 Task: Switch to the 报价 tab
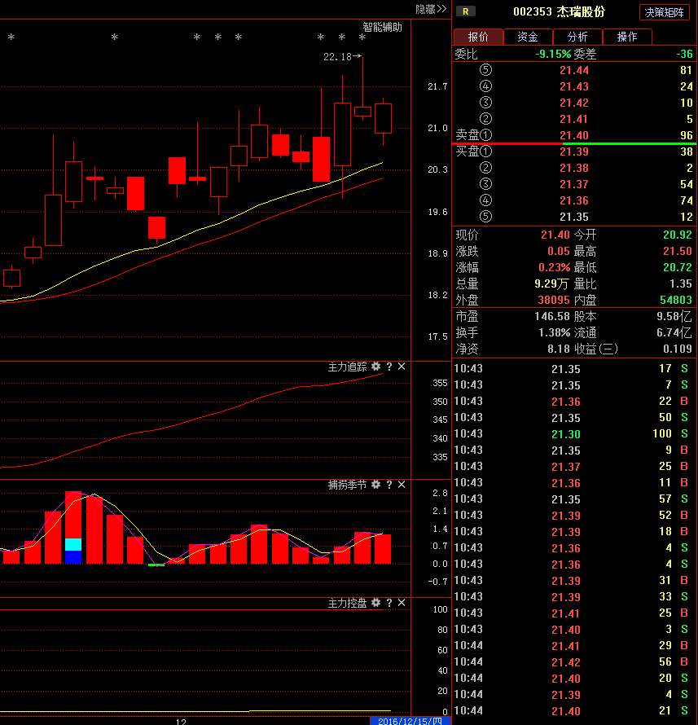(x=478, y=37)
